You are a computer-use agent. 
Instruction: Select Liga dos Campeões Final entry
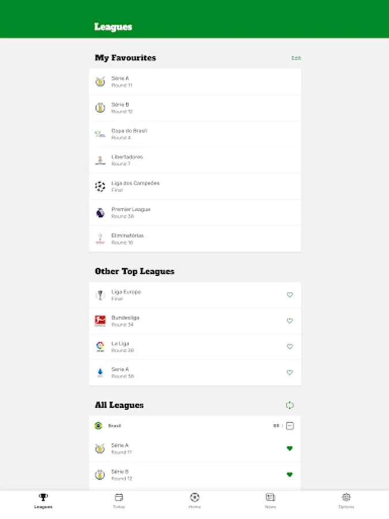195,186
